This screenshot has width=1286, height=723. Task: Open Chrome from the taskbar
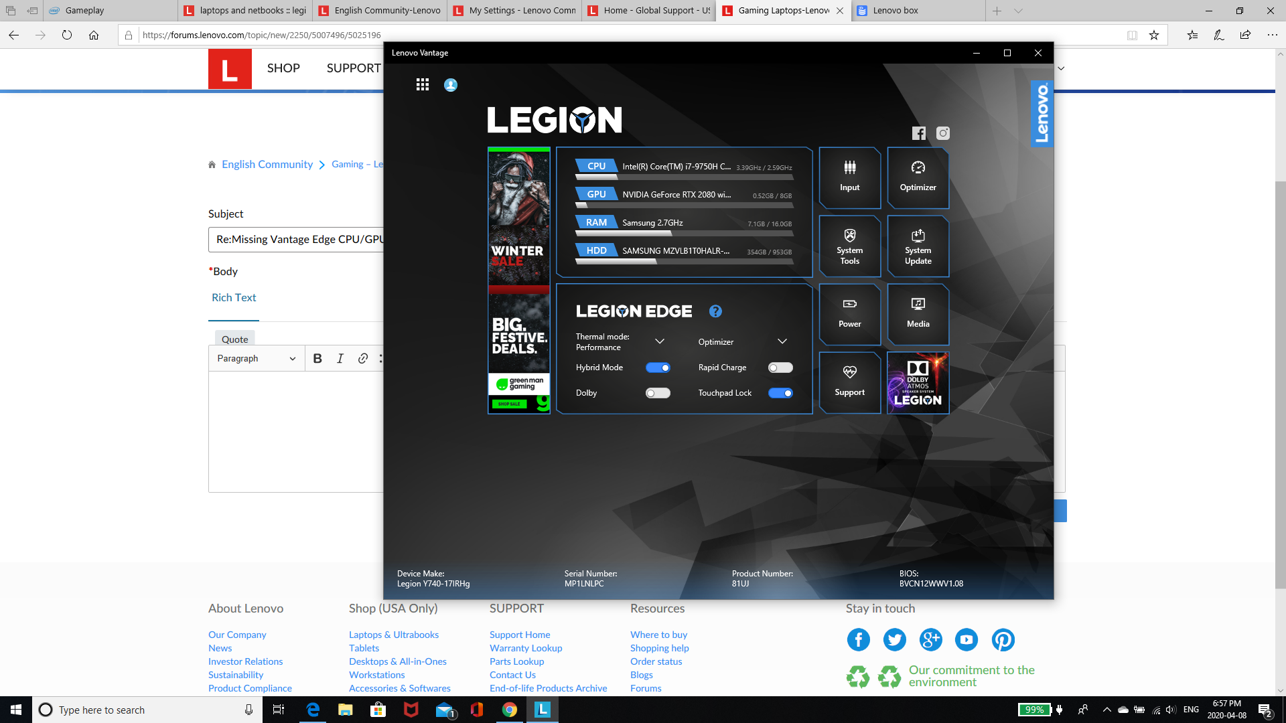510,710
